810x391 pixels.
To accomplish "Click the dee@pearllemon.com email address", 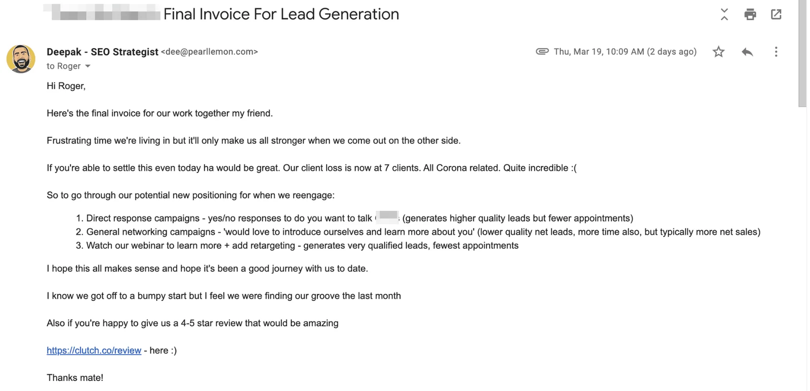I will (210, 52).
